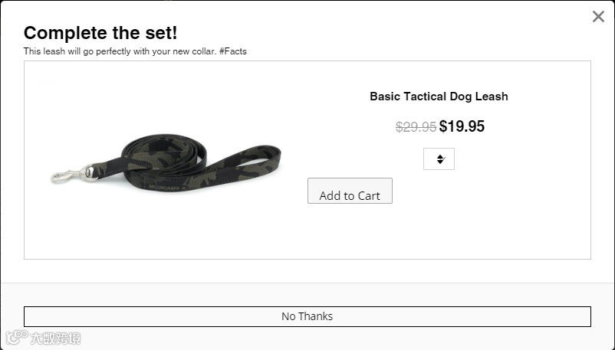Viewport: 615px width, 350px height.
Task: Click the watermark logo icon at bottom-left
Action: pos(15,338)
